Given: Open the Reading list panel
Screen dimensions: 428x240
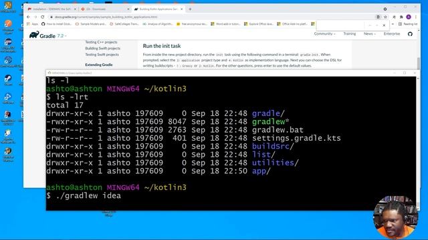Looking at the screenshot, I should click(x=408, y=24).
